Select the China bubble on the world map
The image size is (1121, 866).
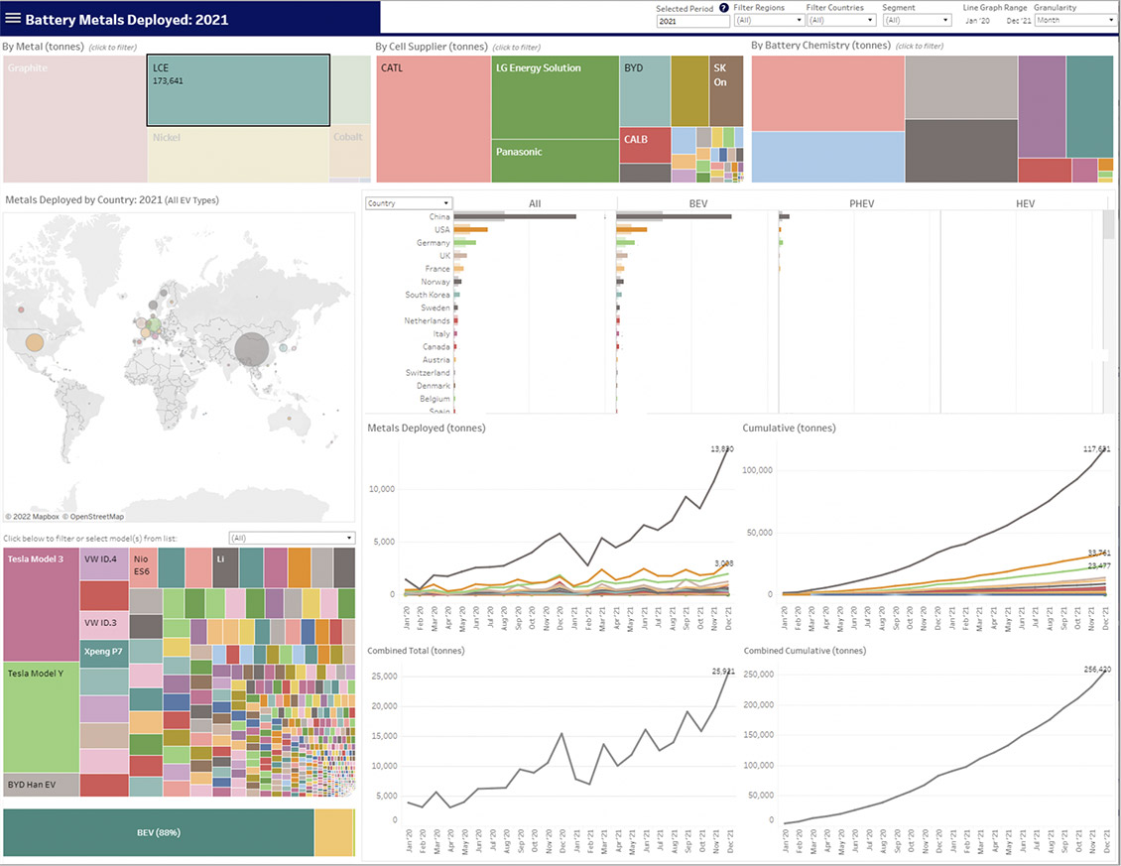point(252,348)
